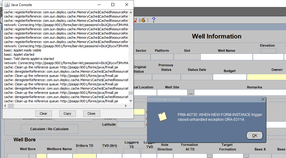Click the Sector field
Screen dimensions: 286x158
[142, 57]
